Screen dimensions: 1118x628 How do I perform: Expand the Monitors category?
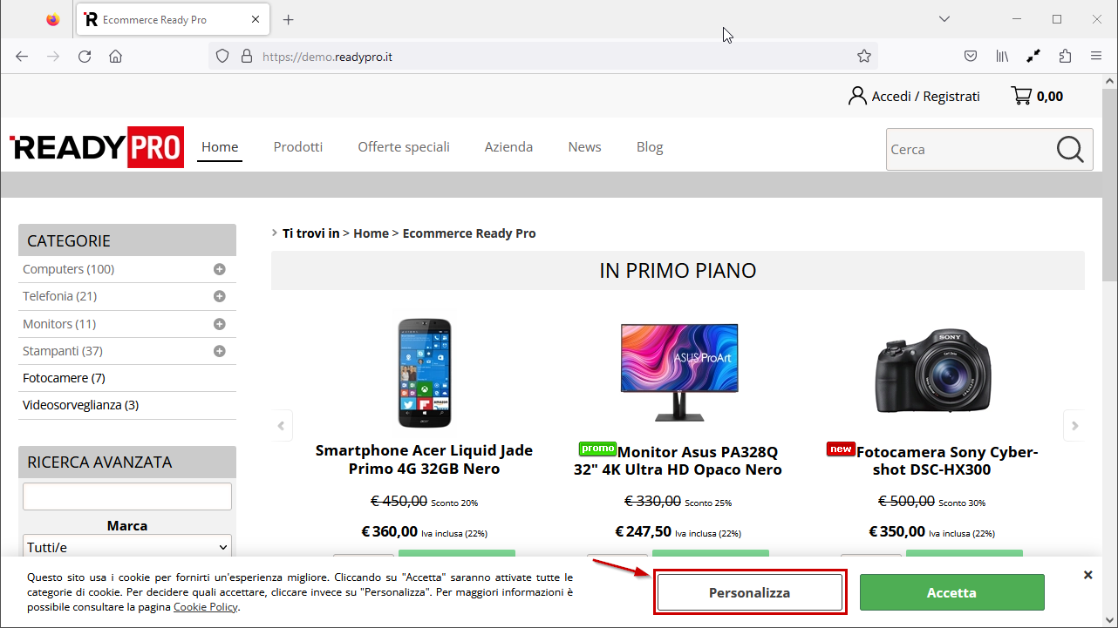pyautogui.click(x=220, y=324)
